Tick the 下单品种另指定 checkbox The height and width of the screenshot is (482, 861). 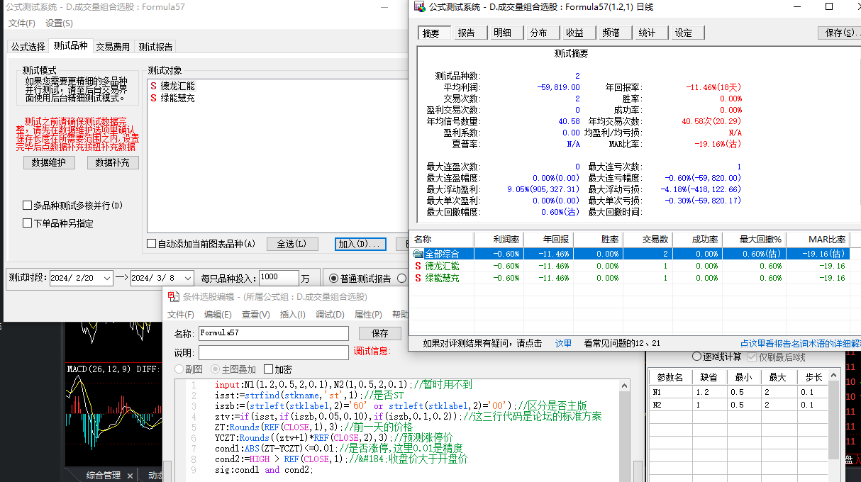click(27, 223)
